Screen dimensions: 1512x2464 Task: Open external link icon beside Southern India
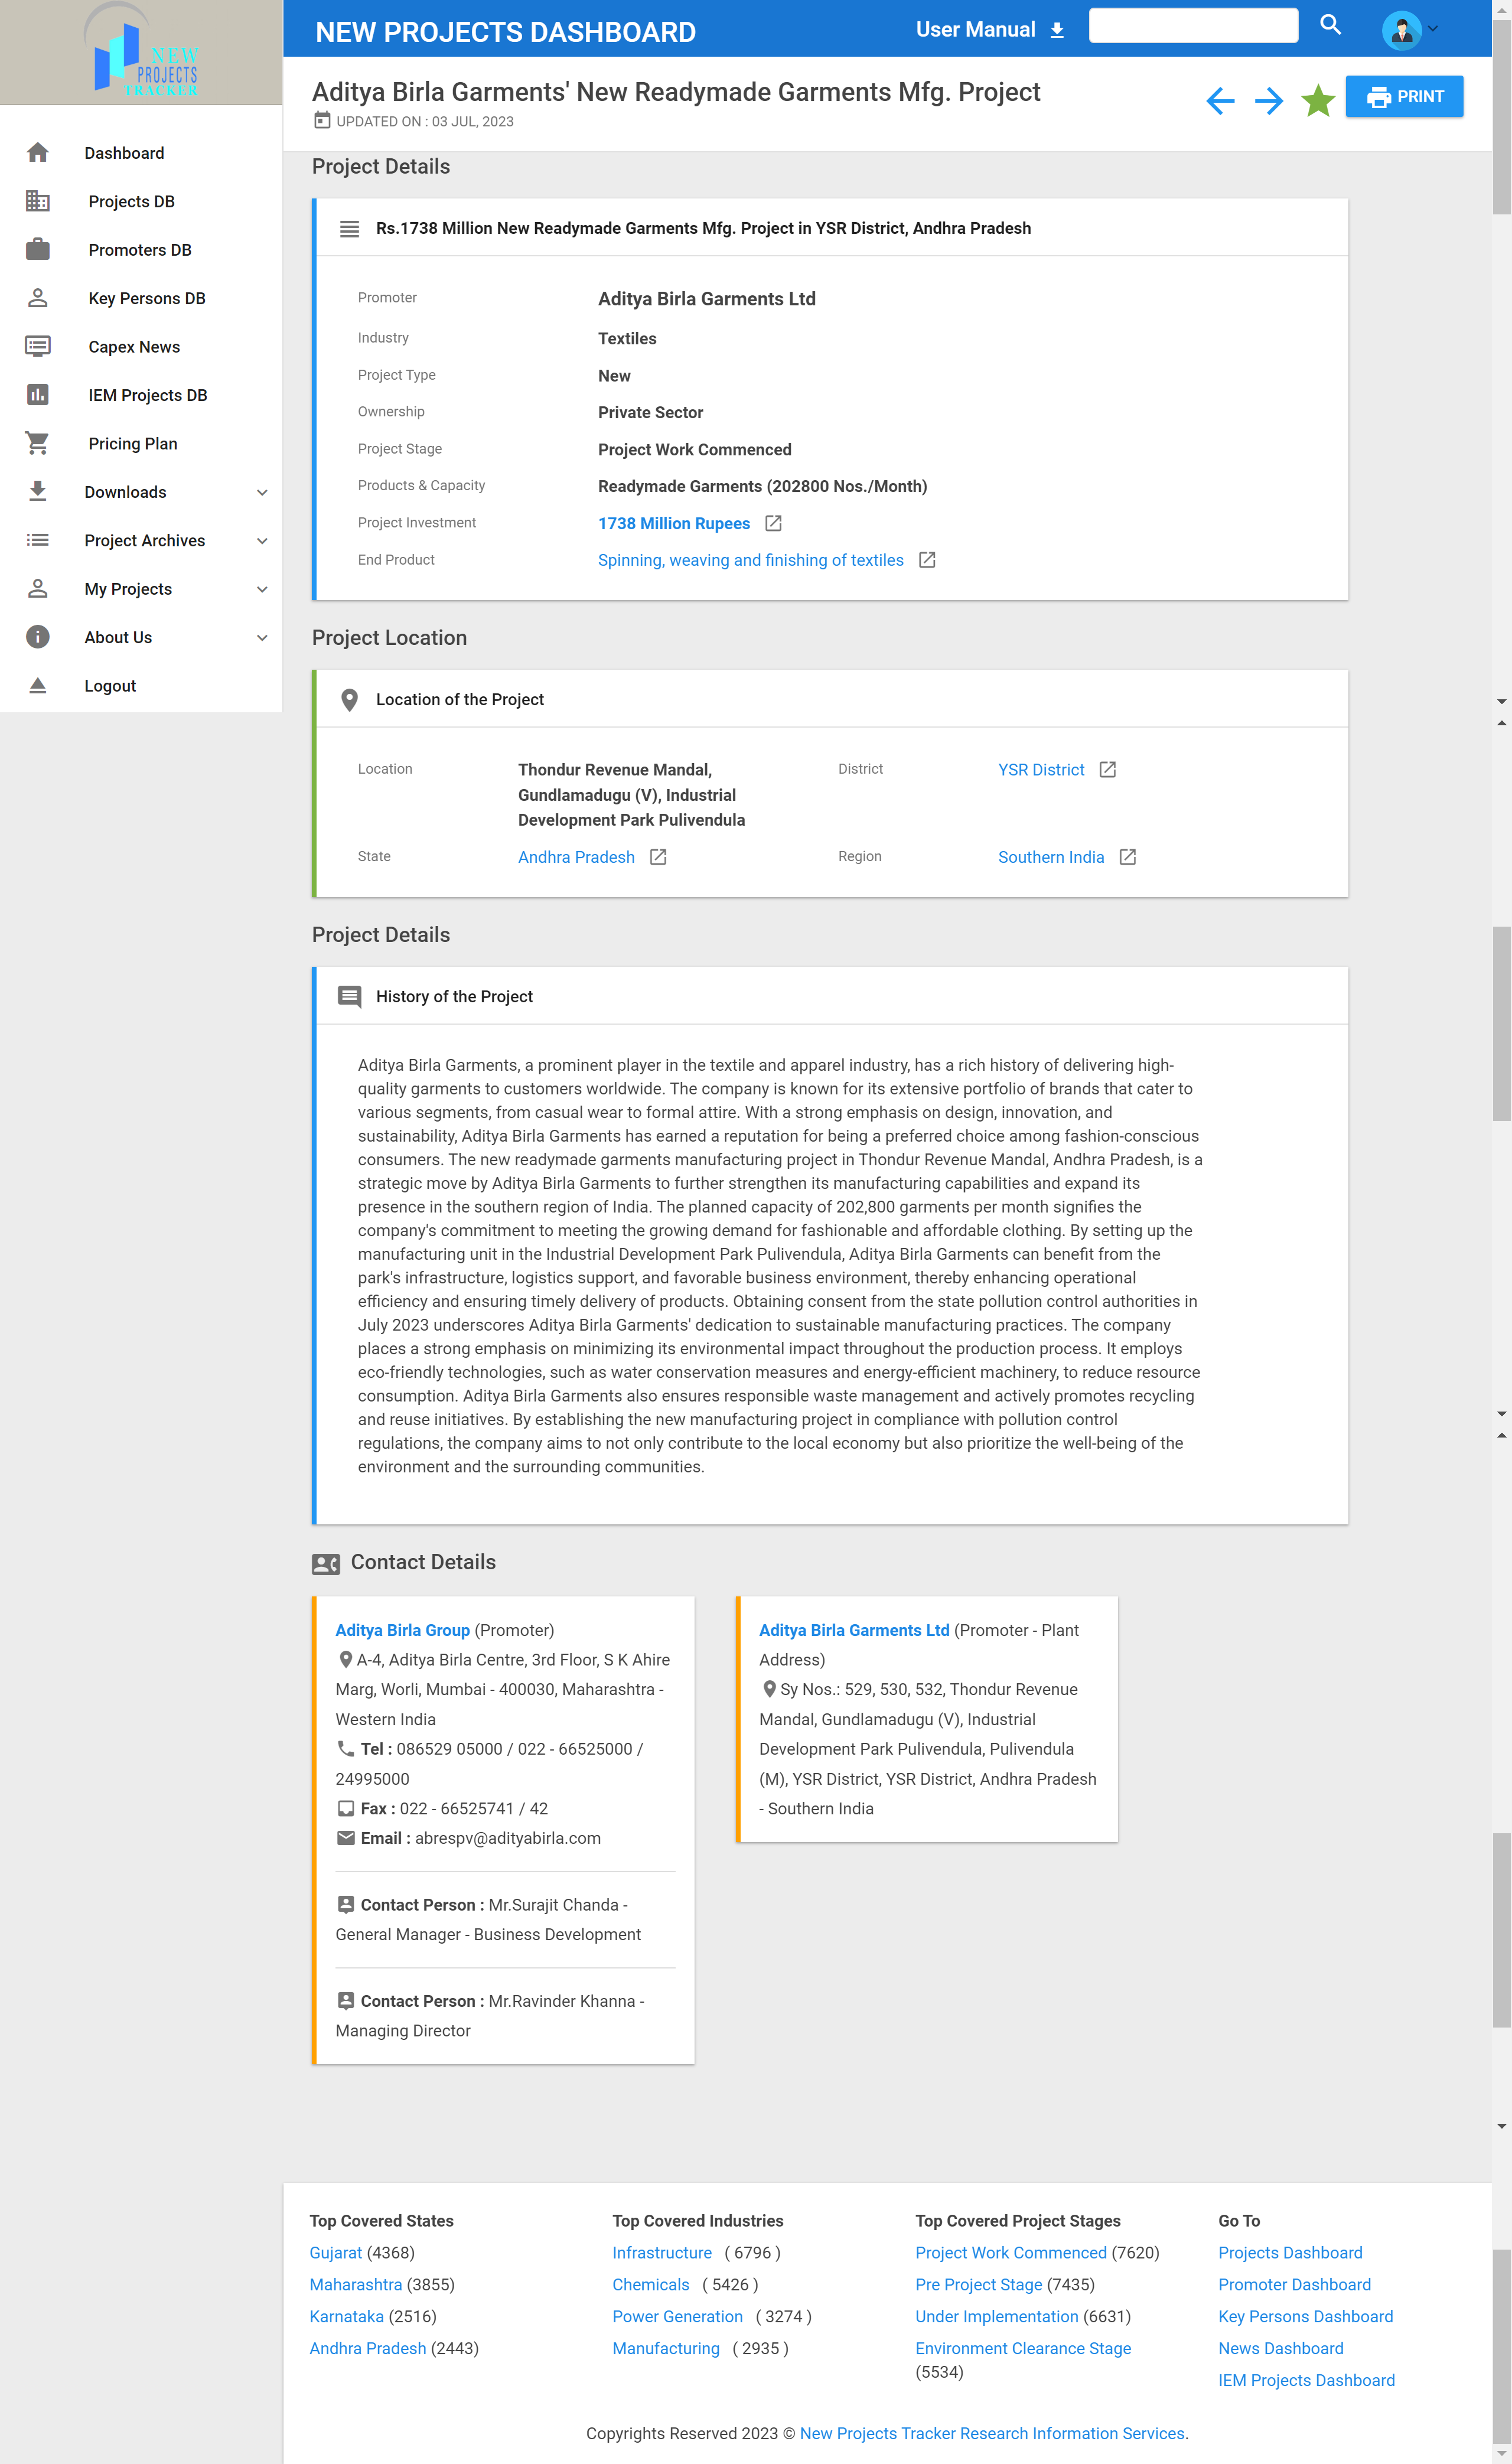point(1127,857)
